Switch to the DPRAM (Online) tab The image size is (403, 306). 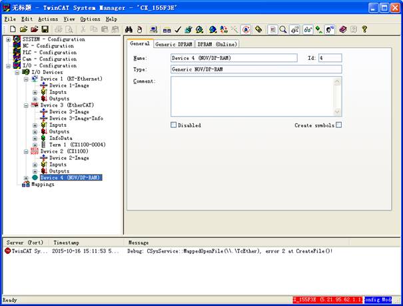coord(217,44)
